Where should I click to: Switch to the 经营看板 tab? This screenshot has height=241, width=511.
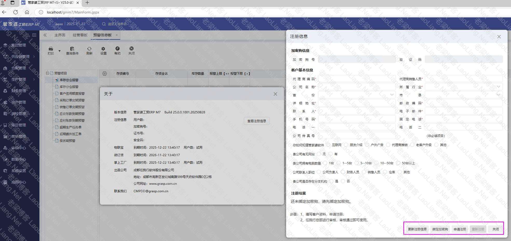(80, 35)
